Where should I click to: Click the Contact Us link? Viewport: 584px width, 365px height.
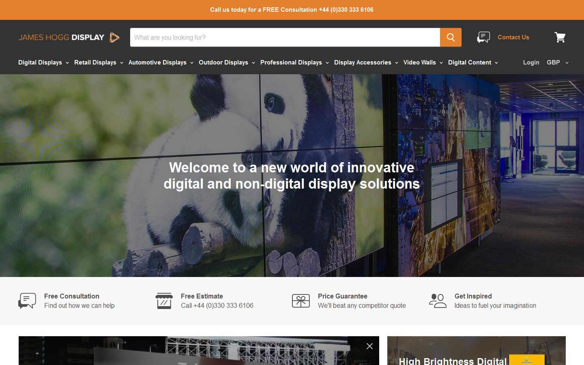pyautogui.click(x=513, y=37)
